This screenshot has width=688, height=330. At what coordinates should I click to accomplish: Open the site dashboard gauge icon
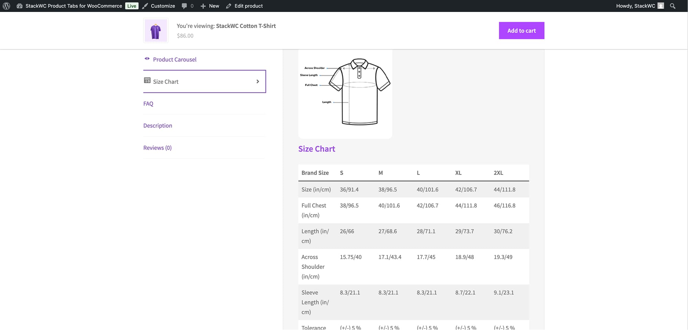pos(20,6)
